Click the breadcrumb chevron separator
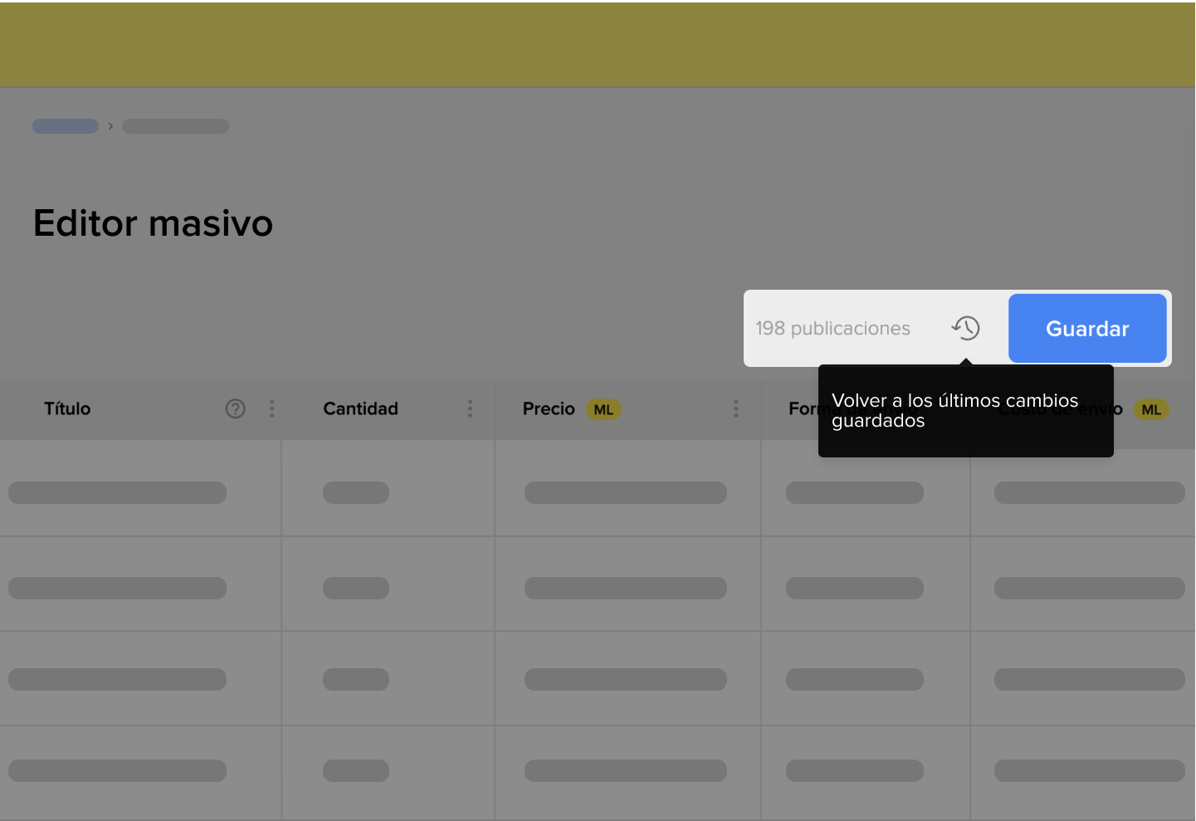This screenshot has height=821, width=1196. click(110, 126)
